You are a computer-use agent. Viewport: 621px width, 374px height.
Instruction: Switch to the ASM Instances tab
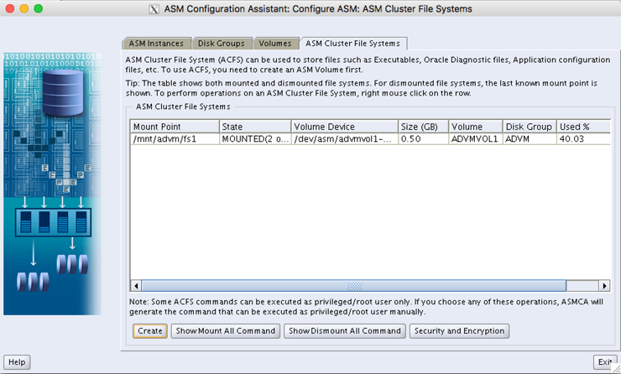[156, 43]
